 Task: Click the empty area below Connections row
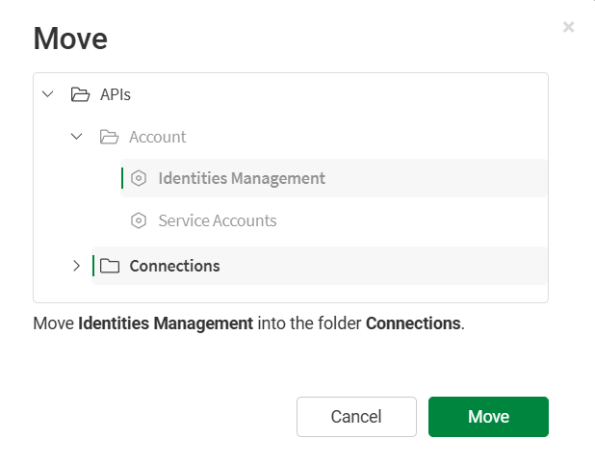click(289, 294)
